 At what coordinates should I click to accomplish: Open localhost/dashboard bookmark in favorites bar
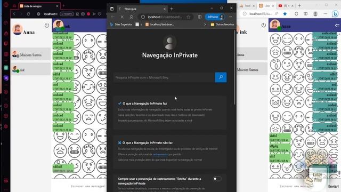160,25
